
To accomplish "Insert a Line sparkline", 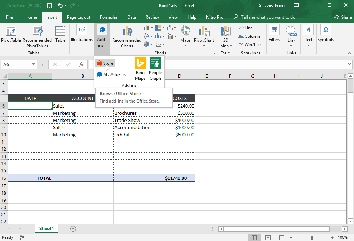I will [245, 28].
